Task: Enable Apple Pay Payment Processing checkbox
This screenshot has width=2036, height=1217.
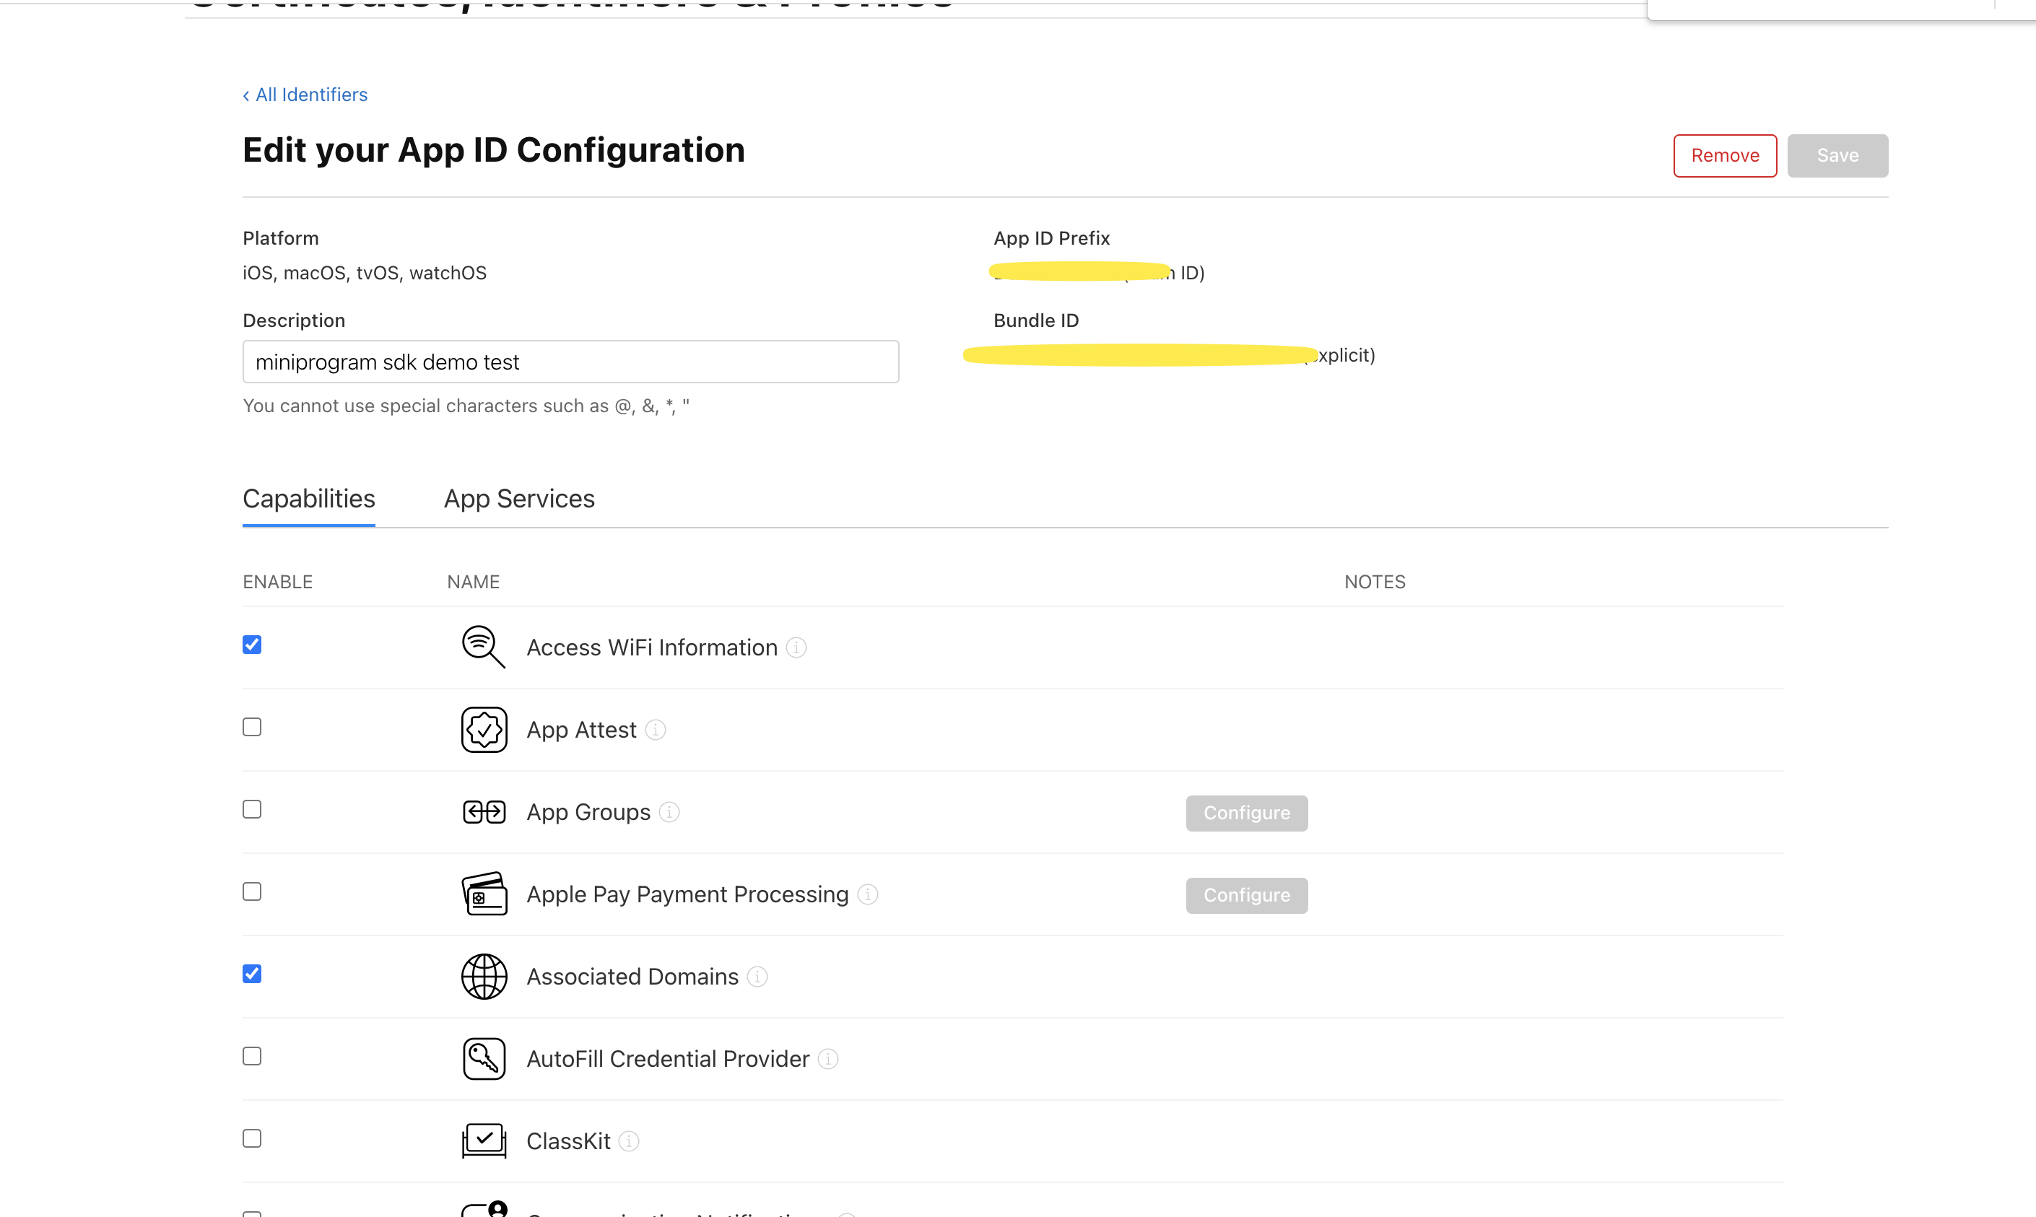Action: point(252,891)
